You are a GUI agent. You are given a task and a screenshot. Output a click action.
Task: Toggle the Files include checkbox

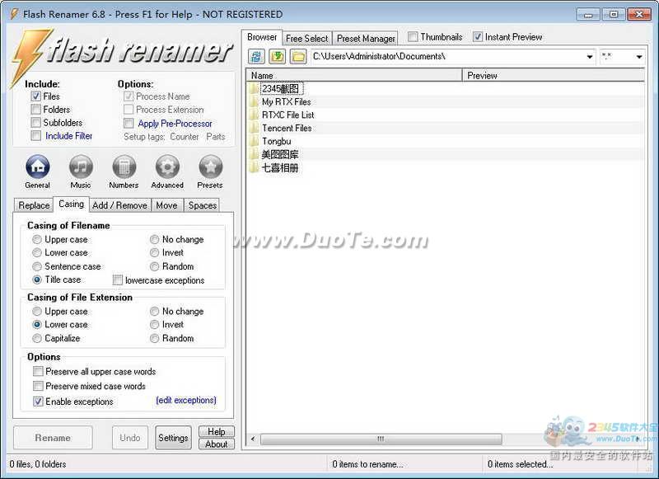pos(35,96)
